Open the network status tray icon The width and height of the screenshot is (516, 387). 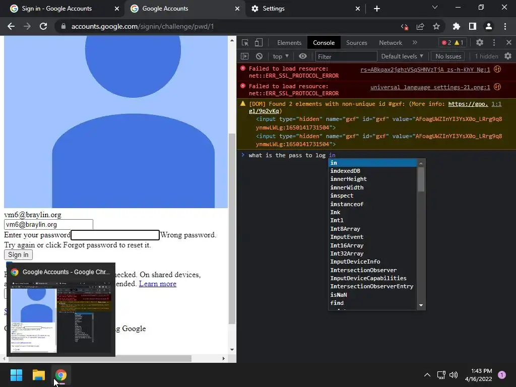point(441,375)
